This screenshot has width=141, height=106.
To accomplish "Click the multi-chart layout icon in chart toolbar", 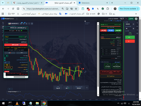I will click(x=32, y=23).
